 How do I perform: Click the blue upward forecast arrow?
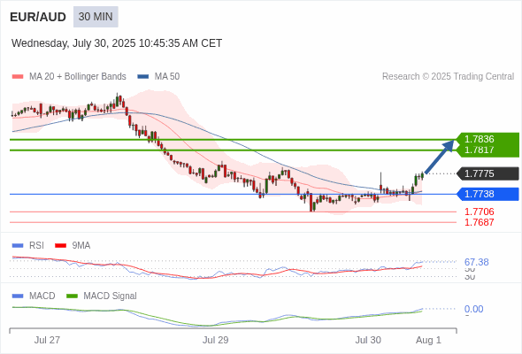pyautogui.click(x=440, y=157)
